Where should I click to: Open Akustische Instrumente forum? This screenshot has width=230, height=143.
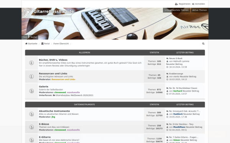(x=54, y=111)
